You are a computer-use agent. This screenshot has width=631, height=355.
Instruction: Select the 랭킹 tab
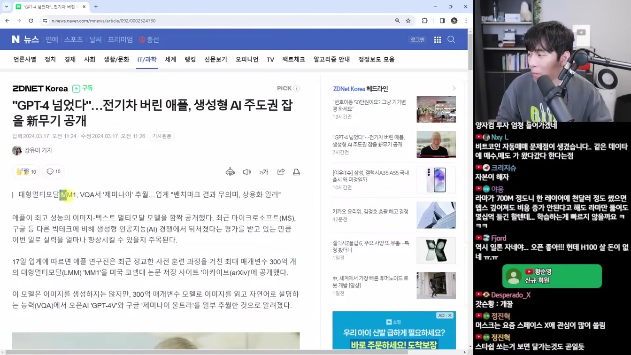(x=190, y=60)
